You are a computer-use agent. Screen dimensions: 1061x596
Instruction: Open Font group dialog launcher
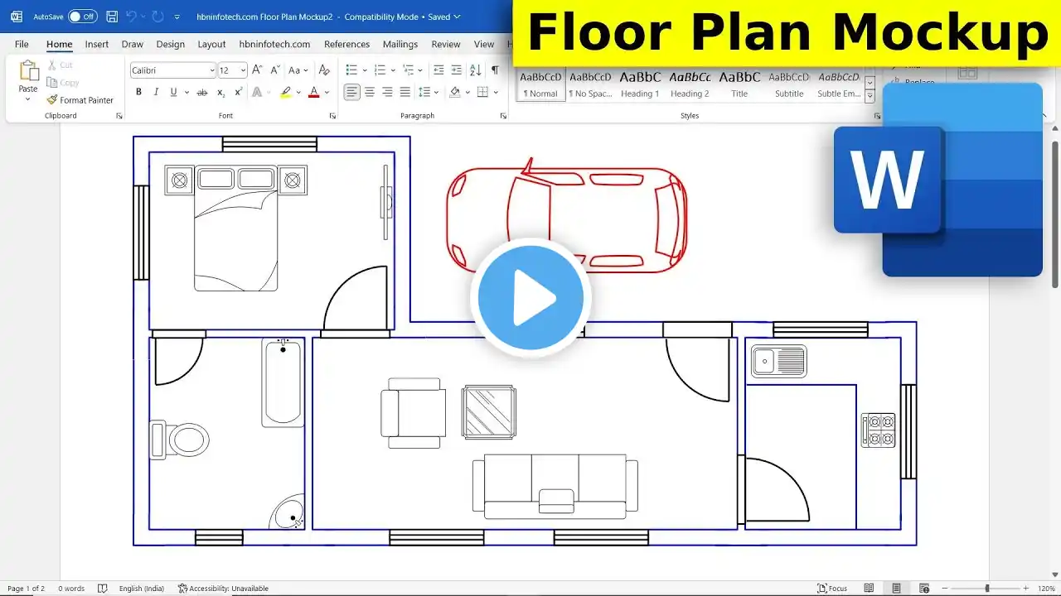[x=332, y=116]
